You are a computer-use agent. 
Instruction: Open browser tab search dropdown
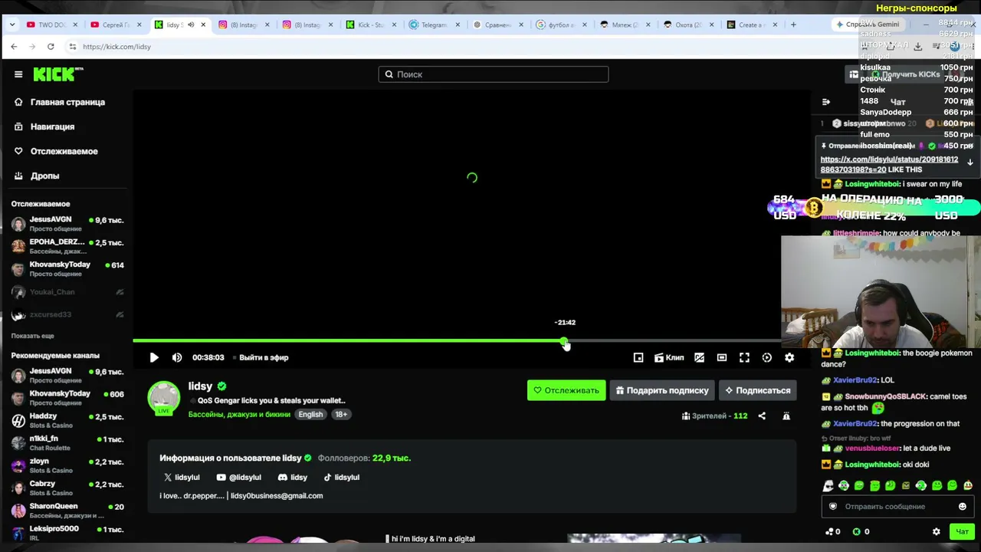click(x=12, y=25)
